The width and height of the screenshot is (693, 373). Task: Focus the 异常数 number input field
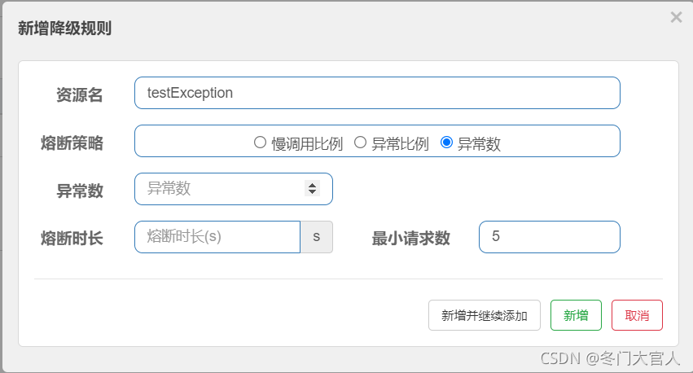click(234, 189)
